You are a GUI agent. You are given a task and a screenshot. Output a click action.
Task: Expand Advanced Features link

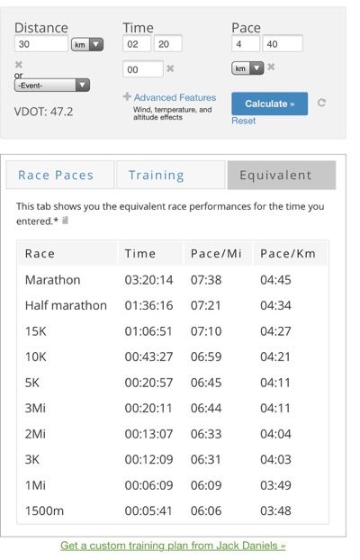(x=175, y=97)
